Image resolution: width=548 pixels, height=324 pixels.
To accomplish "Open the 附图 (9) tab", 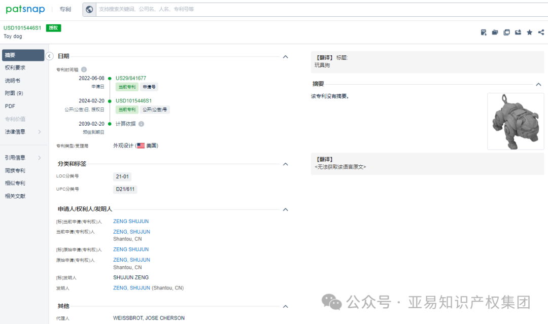I will 16,93.
